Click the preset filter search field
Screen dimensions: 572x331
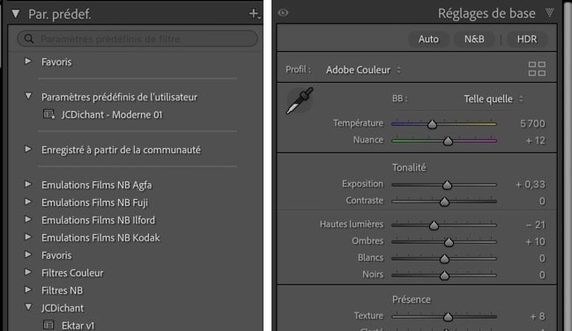[x=137, y=39]
